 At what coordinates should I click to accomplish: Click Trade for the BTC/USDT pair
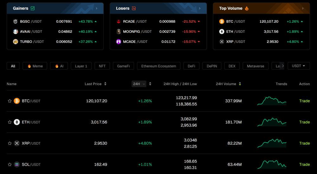click(x=304, y=101)
